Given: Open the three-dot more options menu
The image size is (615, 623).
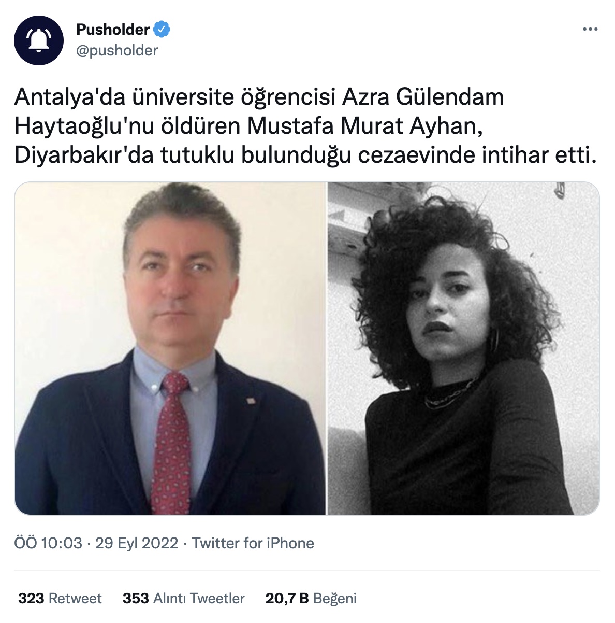Looking at the screenshot, I should click(x=590, y=29).
